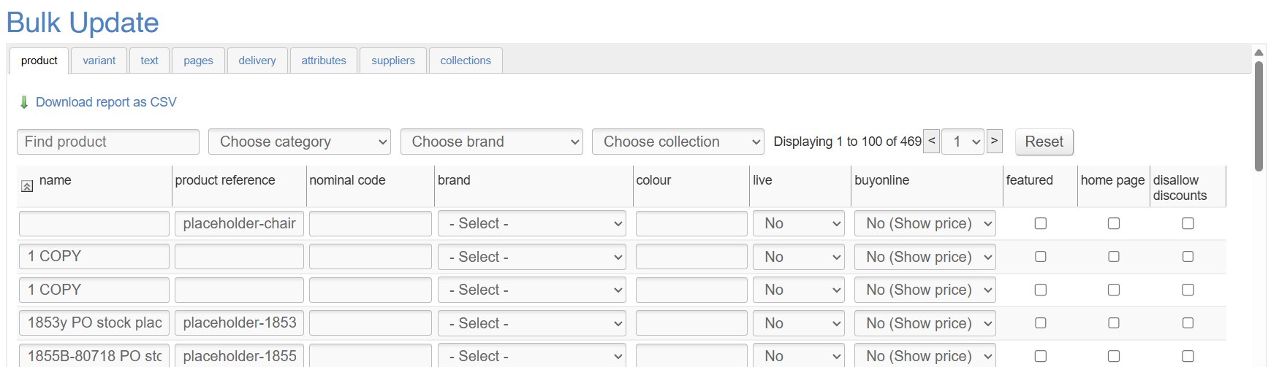Enable disallow discounts in first row
This screenshot has height=367, width=1279.
click(x=1188, y=223)
